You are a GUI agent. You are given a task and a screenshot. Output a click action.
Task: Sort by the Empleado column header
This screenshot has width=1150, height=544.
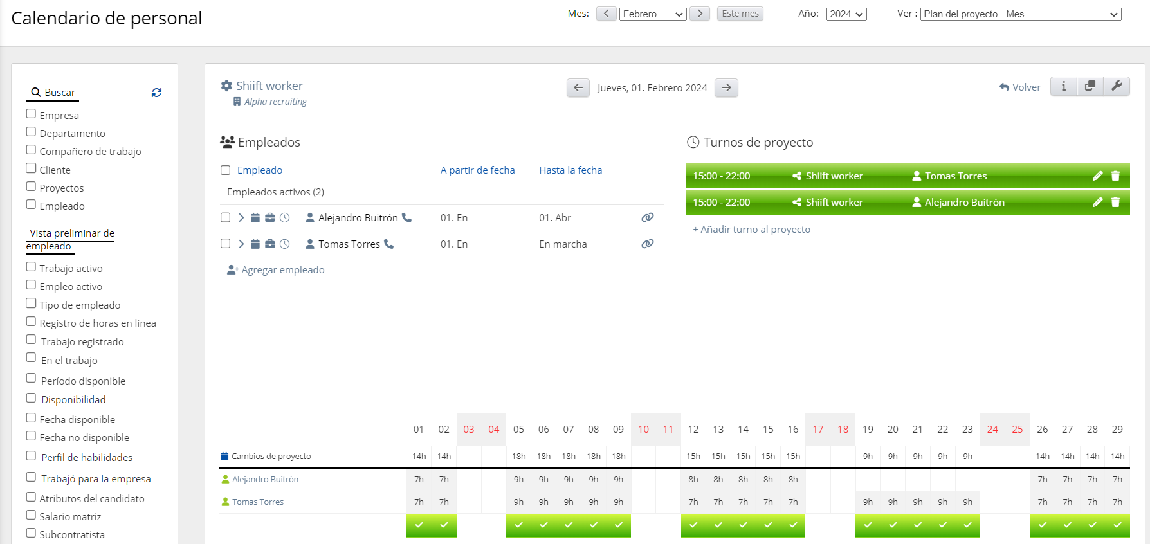[259, 170]
